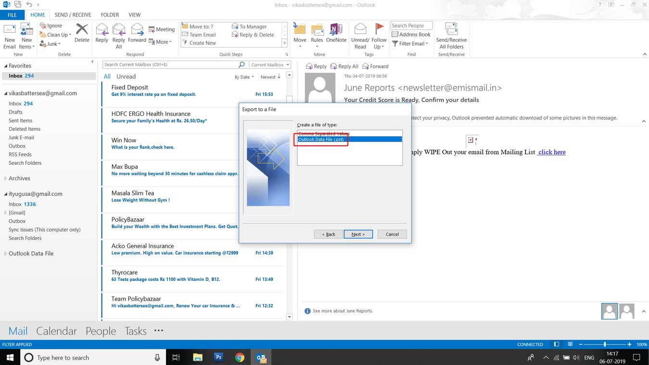Viewport: 649px width, 365px height.
Task: Open the click here mailing list link
Action: click(552, 152)
